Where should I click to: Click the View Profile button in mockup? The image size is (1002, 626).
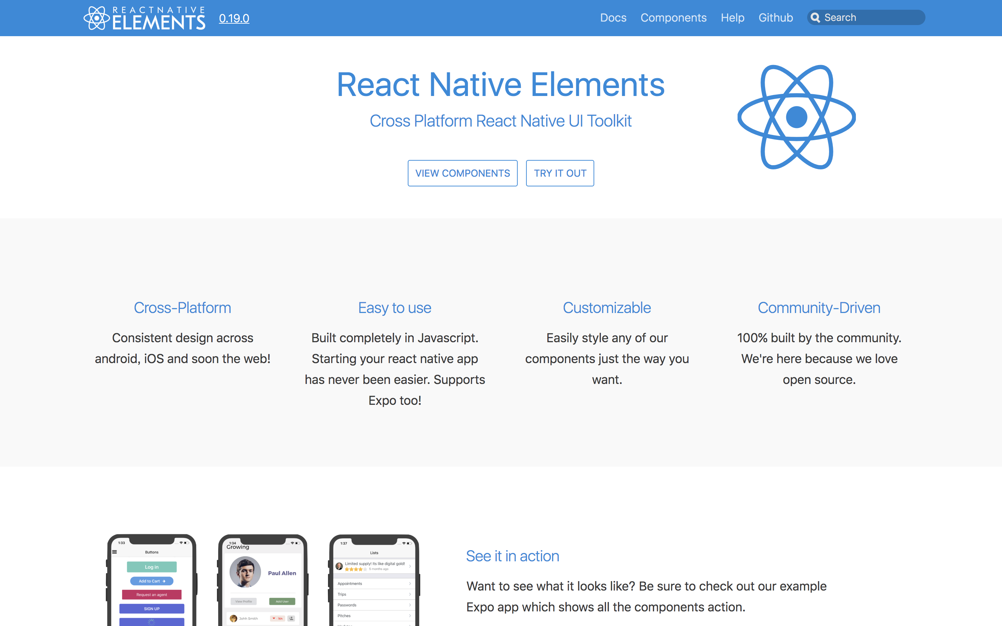pos(244,601)
